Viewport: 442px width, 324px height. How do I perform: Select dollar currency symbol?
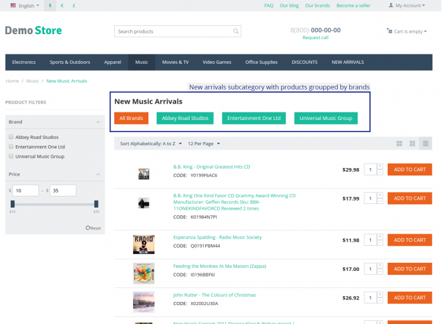click(x=50, y=5)
